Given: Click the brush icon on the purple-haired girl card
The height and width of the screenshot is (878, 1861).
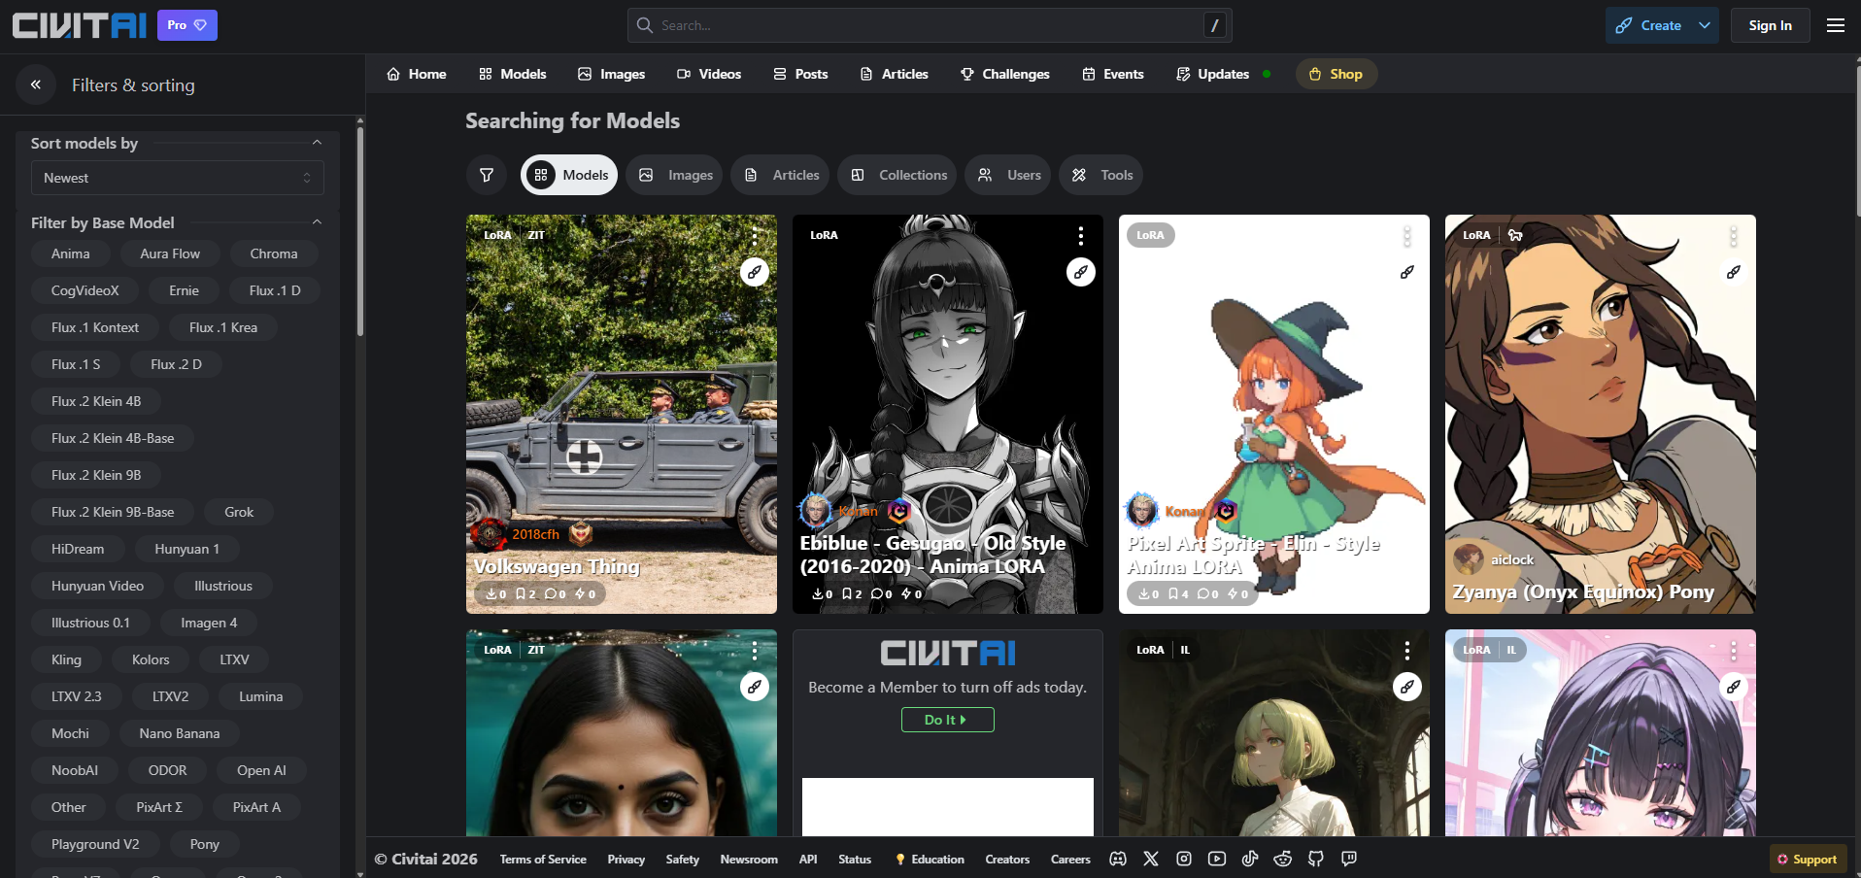Looking at the screenshot, I should pos(1734,687).
